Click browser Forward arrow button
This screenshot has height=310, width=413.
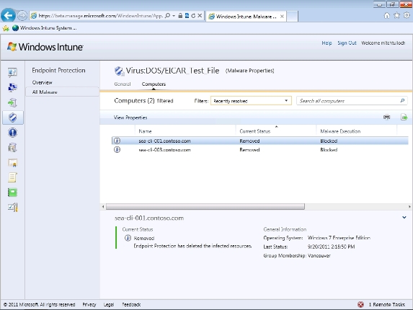click(x=22, y=16)
